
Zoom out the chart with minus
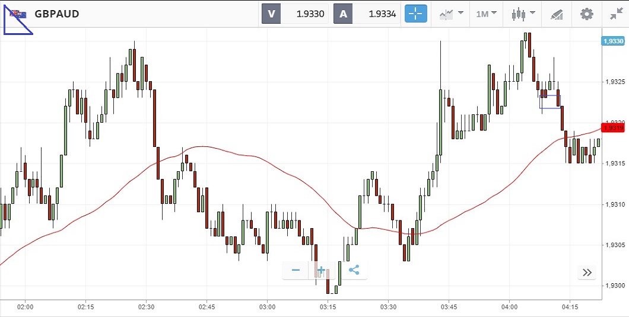coord(296,271)
